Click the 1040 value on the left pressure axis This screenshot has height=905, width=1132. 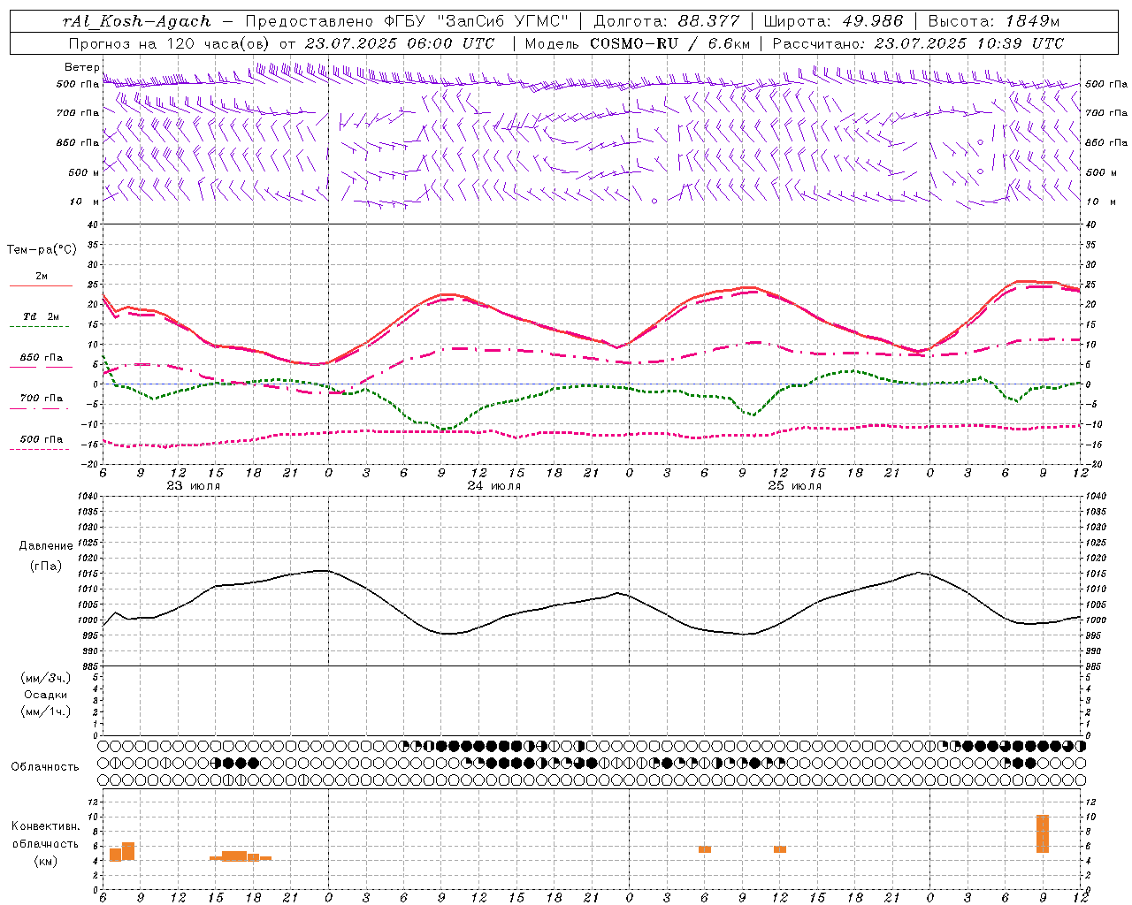pos(87,496)
